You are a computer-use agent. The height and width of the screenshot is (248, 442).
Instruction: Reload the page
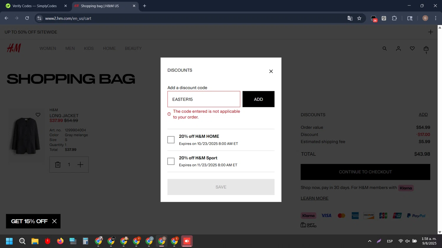27,18
